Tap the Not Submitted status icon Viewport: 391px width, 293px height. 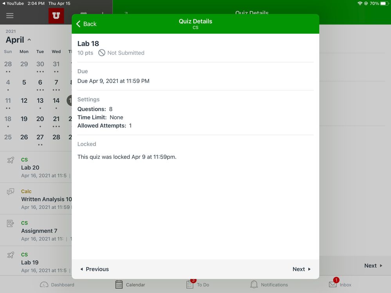[102, 53]
